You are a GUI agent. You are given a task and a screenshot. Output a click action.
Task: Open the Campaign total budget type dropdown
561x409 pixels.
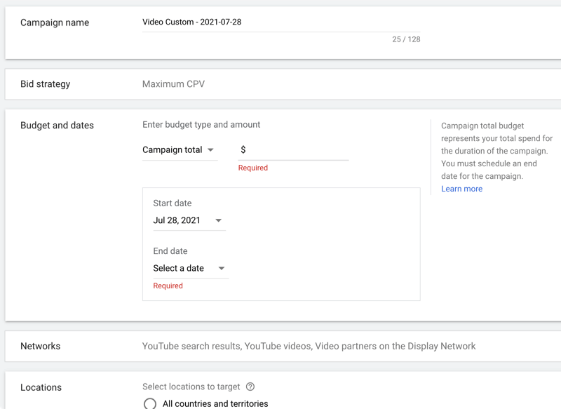click(x=180, y=150)
